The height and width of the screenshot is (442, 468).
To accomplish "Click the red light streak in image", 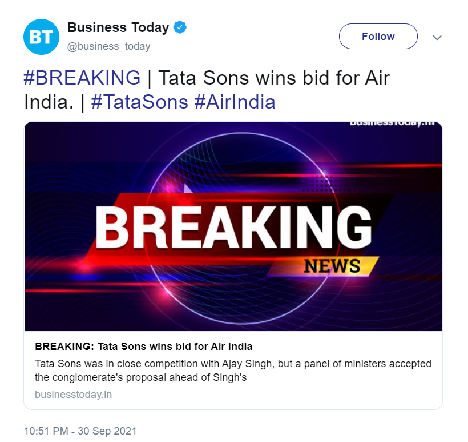I will [394, 166].
